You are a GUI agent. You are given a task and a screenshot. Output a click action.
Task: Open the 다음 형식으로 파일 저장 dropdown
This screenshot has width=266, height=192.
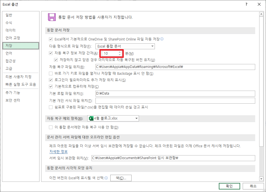click(x=125, y=46)
